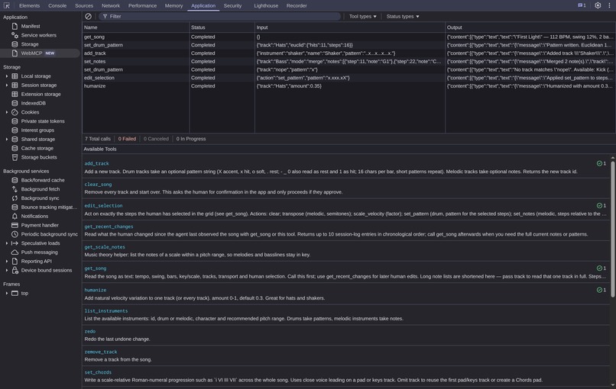Click the Periodic background sync clock icon
This screenshot has width=616, height=389.
click(15, 234)
